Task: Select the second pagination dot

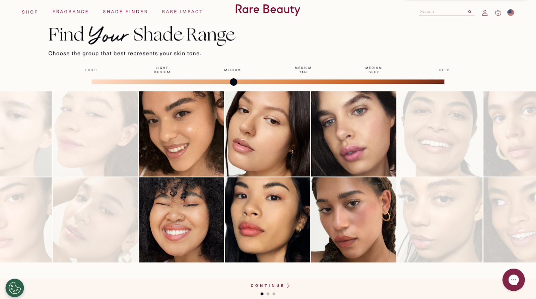Action: 268,294
